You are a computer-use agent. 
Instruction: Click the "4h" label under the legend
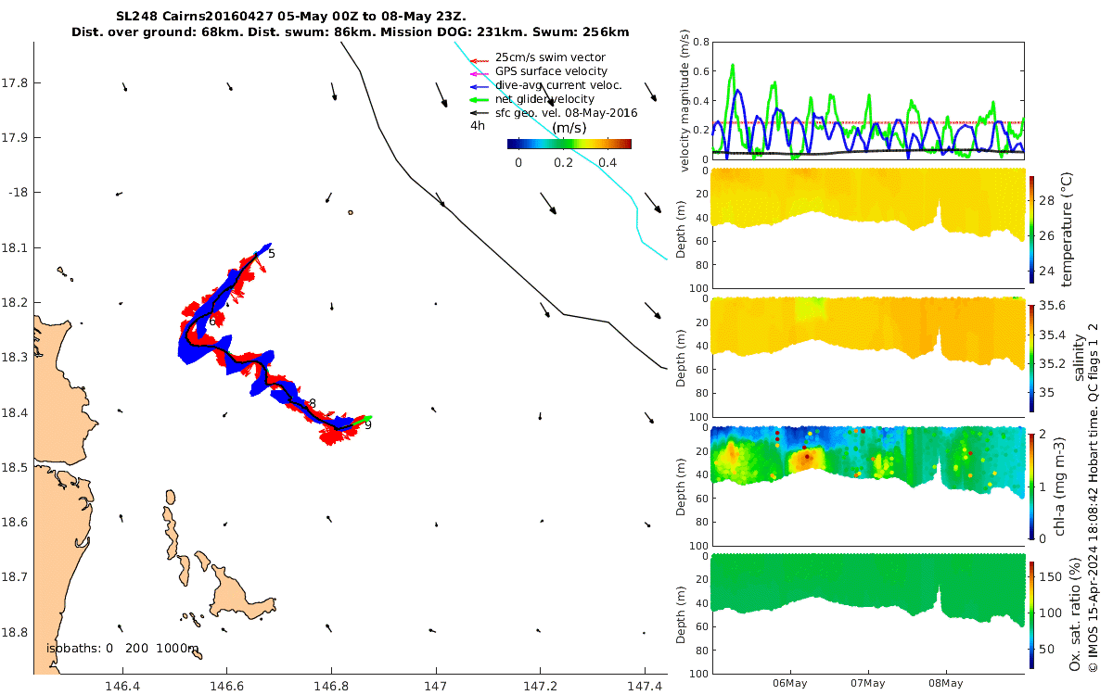(x=478, y=124)
